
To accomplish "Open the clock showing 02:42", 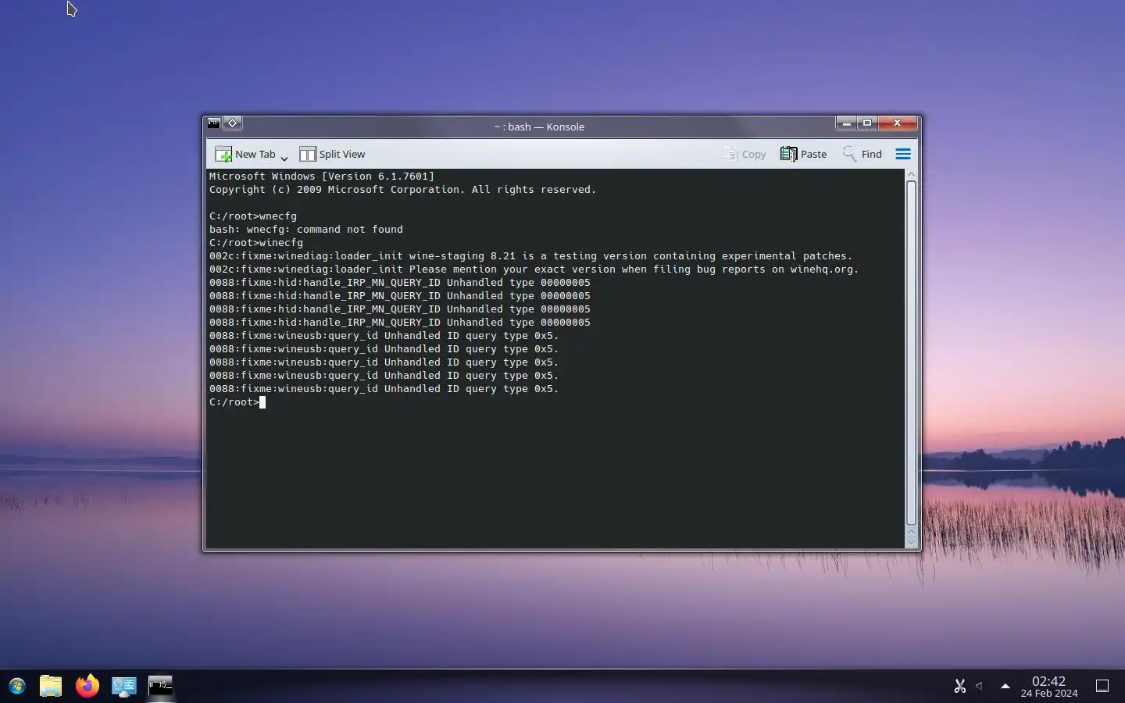I will tap(1049, 687).
